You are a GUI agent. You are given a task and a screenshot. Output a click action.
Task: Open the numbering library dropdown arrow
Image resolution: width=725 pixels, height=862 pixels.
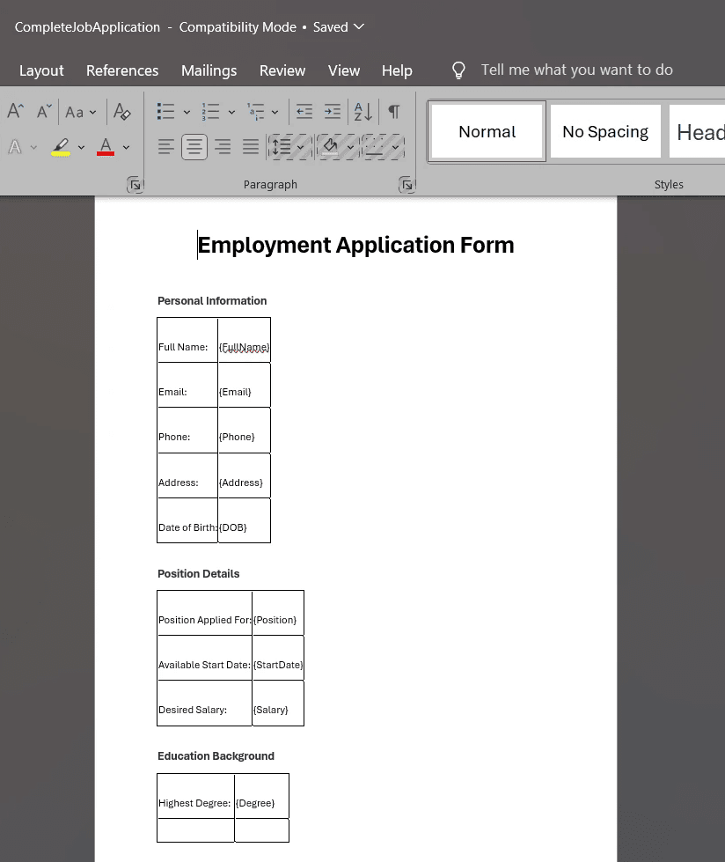(231, 112)
